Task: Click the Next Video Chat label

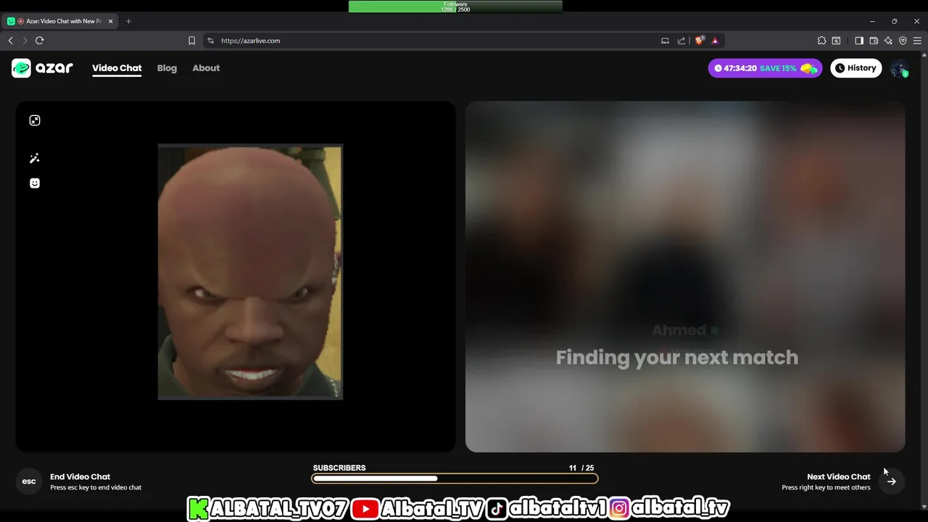Action: point(838,476)
